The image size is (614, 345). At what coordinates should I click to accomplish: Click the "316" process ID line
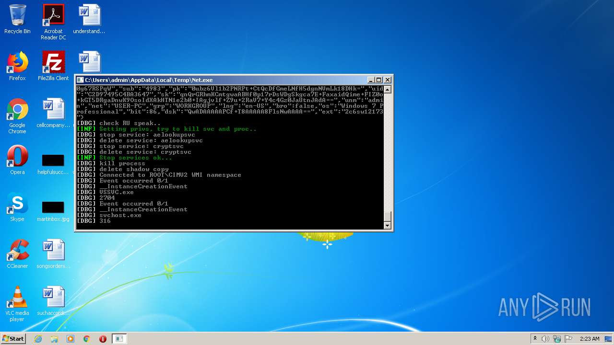tap(105, 221)
